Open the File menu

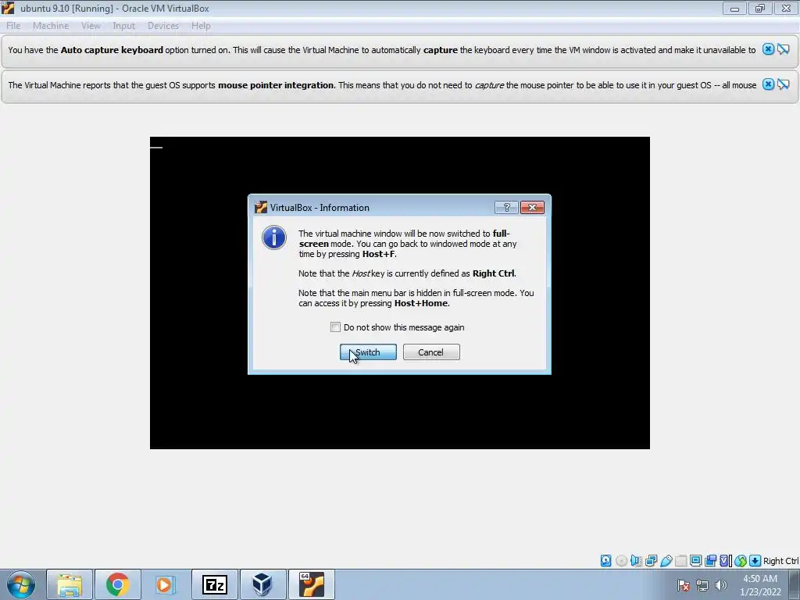(x=13, y=26)
